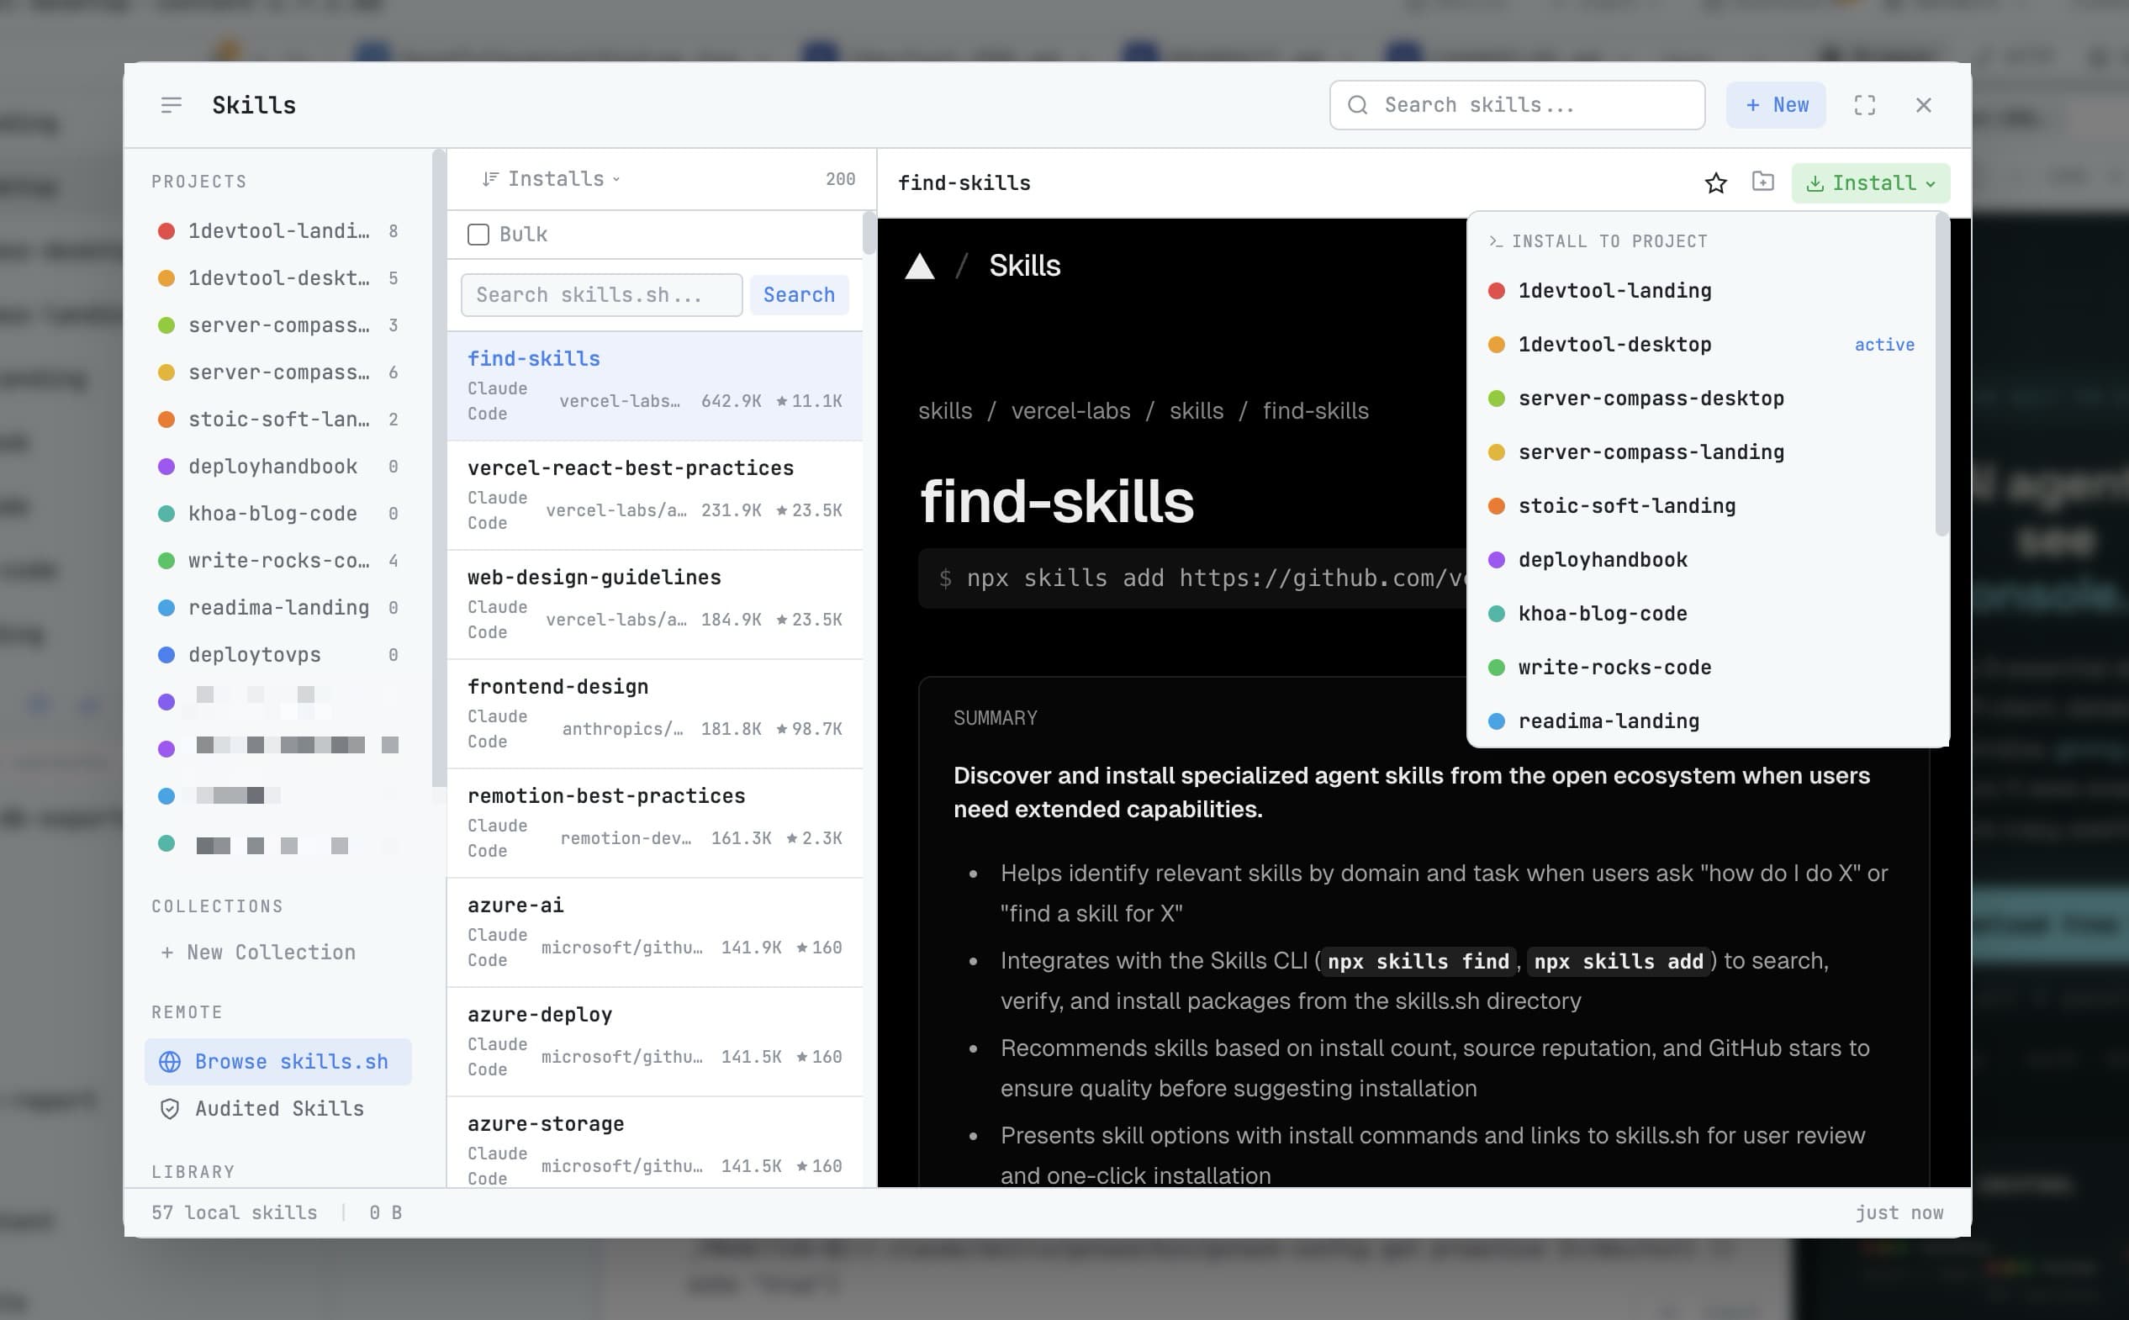
Task: Select the vercel-react-best-practices skill
Action: tap(631, 468)
